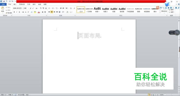Place cursor in the 页面布局 document text
This screenshot has width=180, height=96.
[x=89, y=35]
